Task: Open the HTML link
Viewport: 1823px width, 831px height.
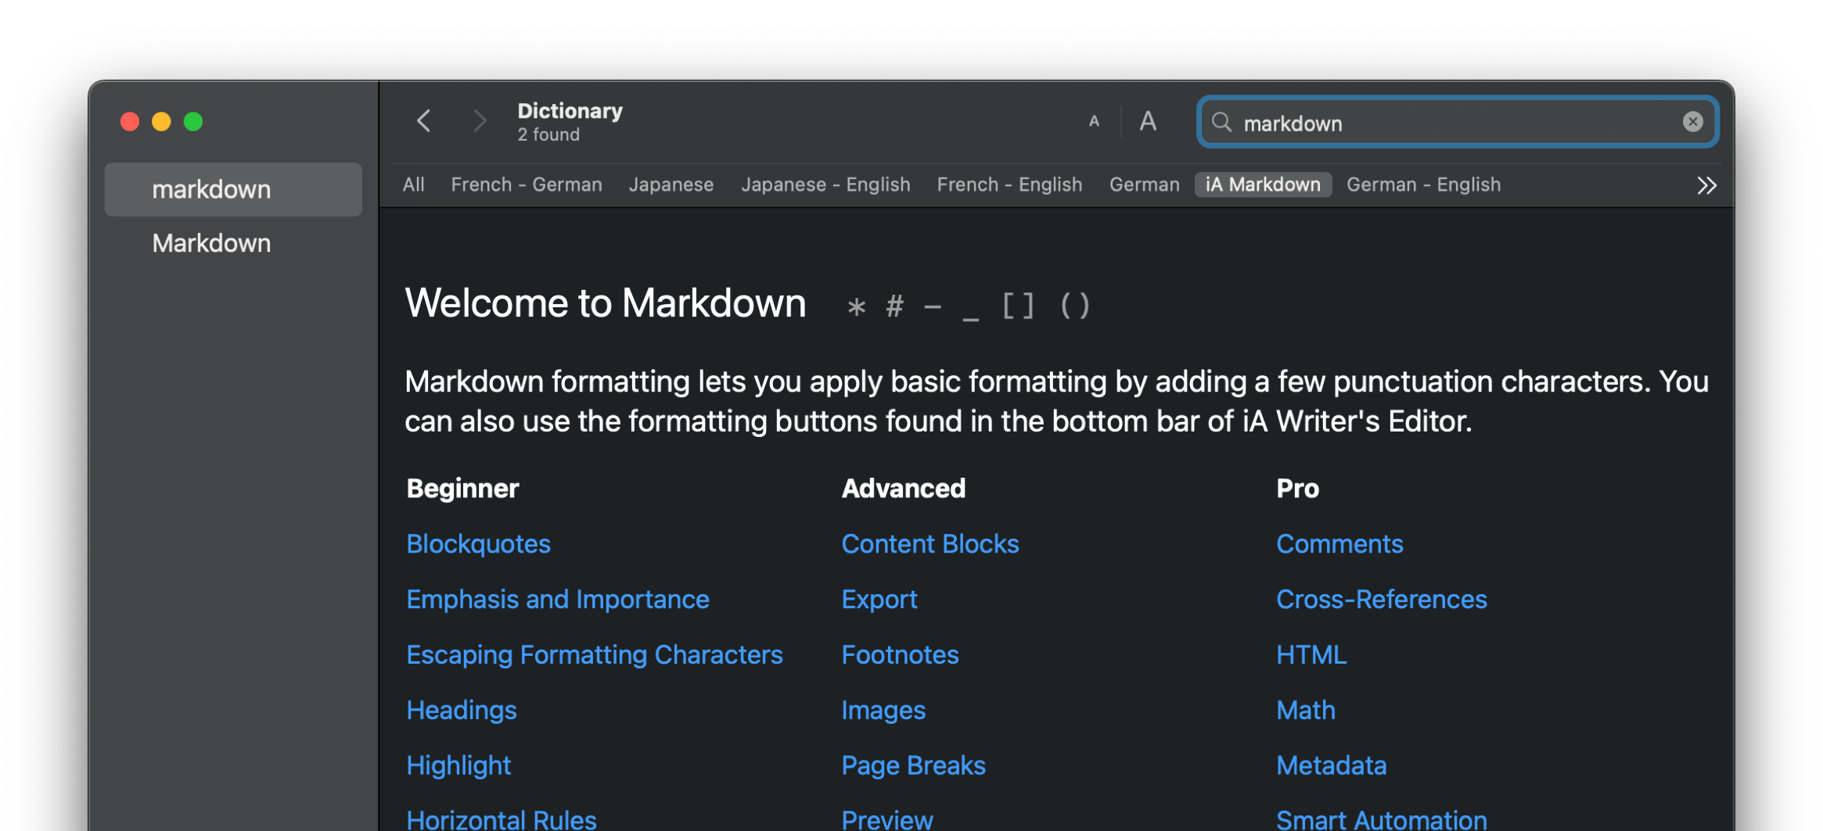Action: [1311, 655]
